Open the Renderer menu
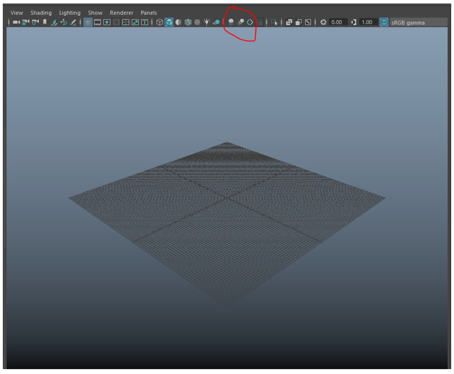The width and height of the screenshot is (454, 374). pyautogui.click(x=121, y=13)
